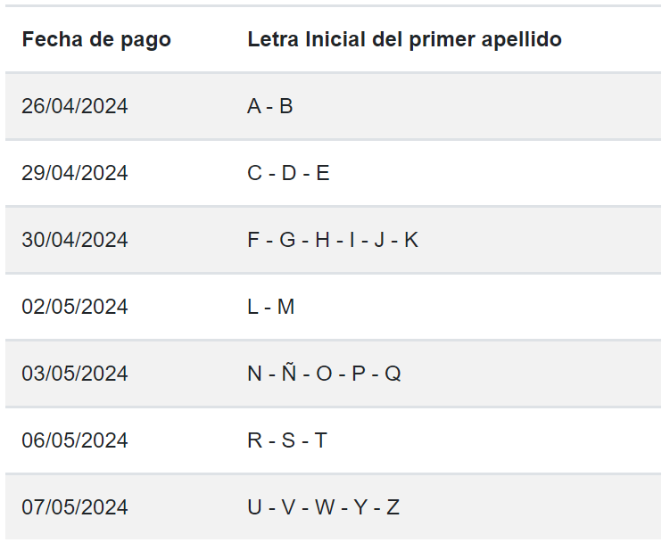The width and height of the screenshot is (670, 551).
Task: Select the date 02/05/2024
Action: [x=75, y=307]
